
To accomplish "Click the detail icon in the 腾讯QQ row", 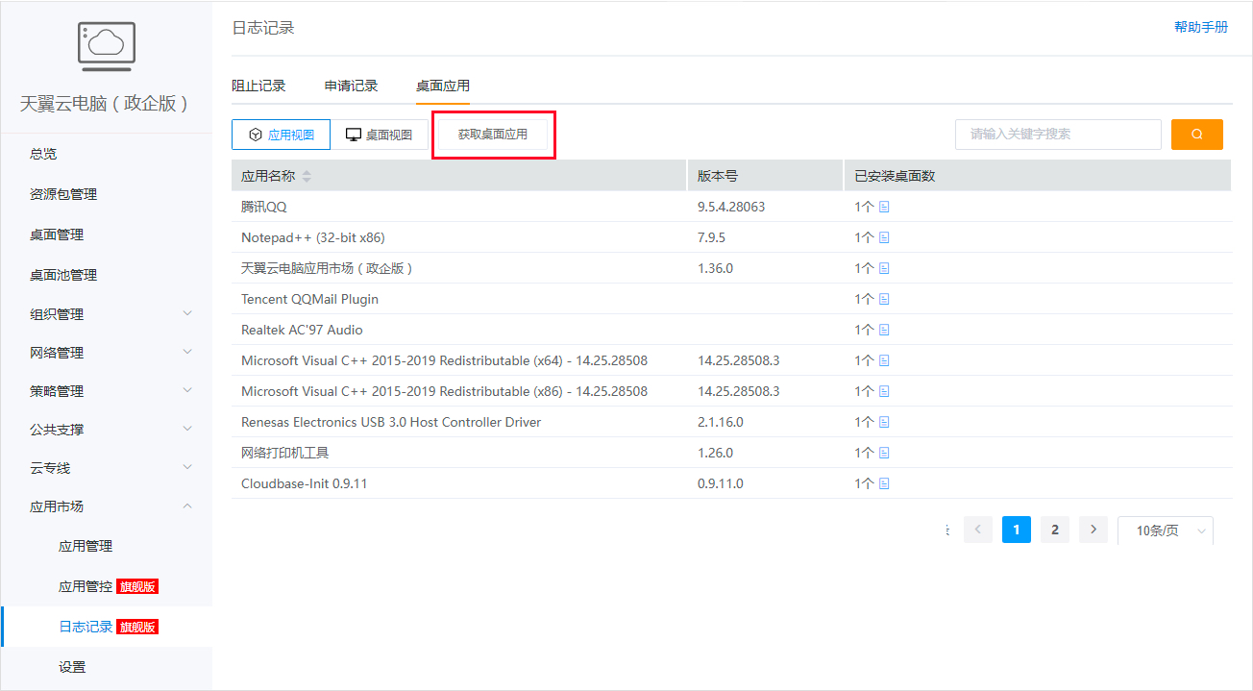I will [x=884, y=207].
